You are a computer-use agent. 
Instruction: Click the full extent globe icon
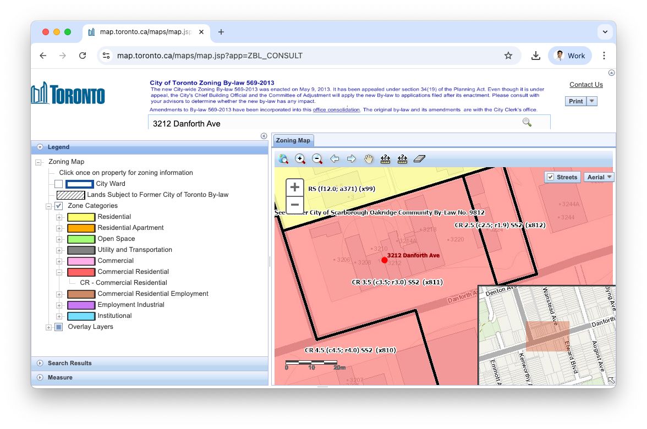283,159
